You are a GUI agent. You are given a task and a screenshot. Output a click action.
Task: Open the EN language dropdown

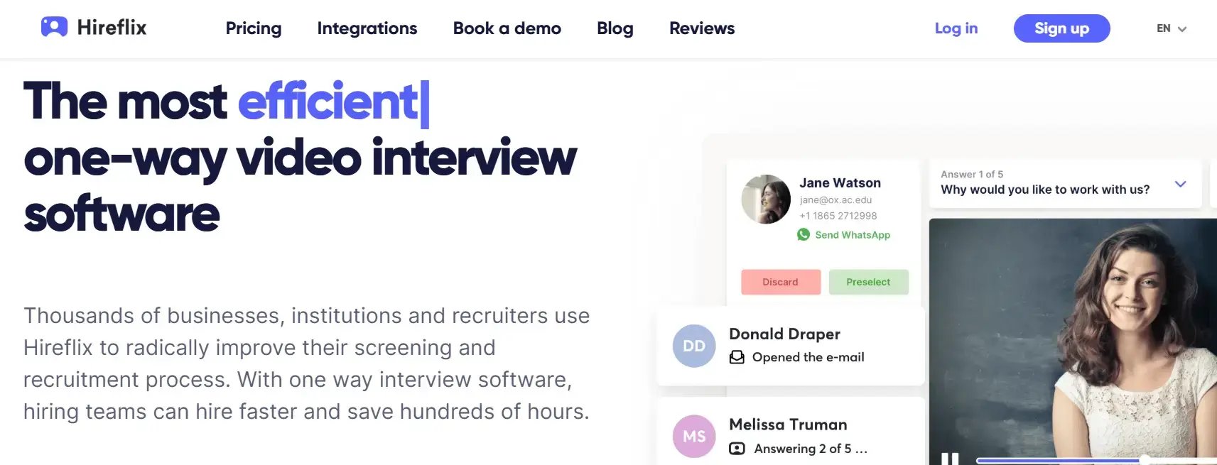1172,28
